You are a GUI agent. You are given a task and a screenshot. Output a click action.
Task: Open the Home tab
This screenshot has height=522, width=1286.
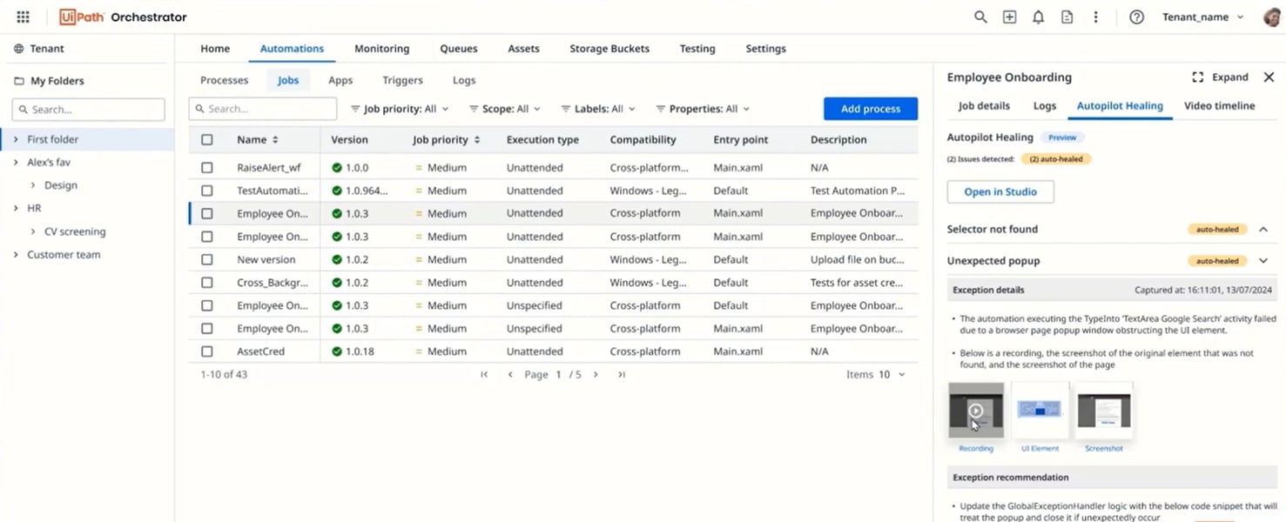(x=215, y=49)
